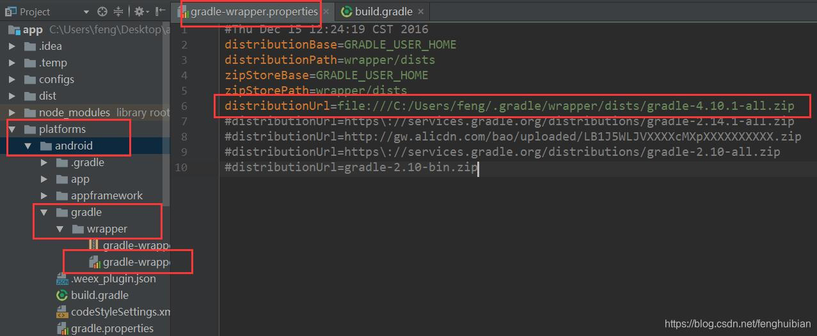Click the collapse all icon in Project panel
817x336 pixels.
click(x=118, y=11)
